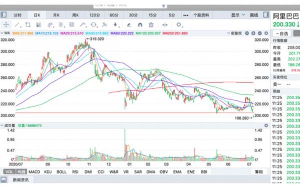The height and width of the screenshot is (186, 300).
Task: Switch to 周K weekly chart tab
Action: pyautogui.click(x=75, y=15)
